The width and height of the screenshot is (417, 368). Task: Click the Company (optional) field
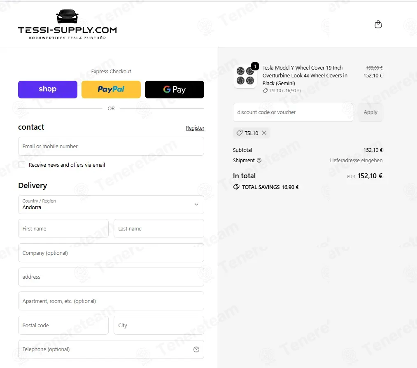[111, 253]
